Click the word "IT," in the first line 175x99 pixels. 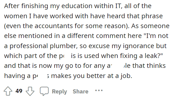coord(119,6)
